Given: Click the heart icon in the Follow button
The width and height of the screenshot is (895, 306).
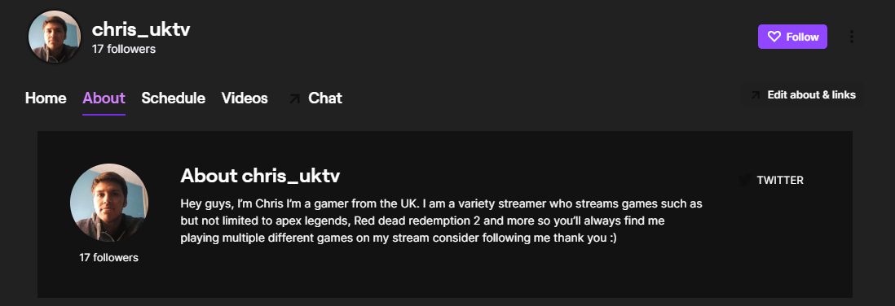Looking at the screenshot, I should 774,37.
